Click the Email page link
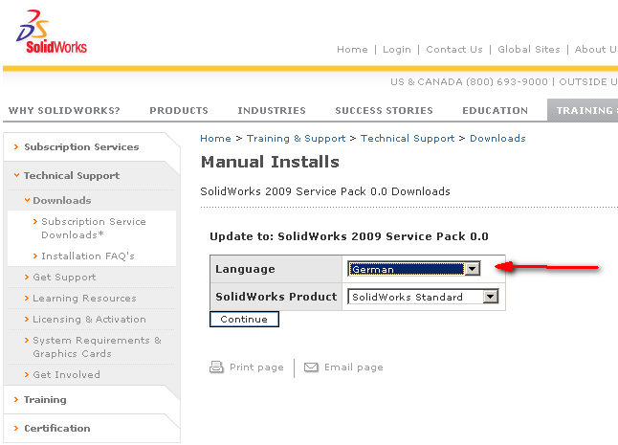618x445 pixels. click(354, 367)
